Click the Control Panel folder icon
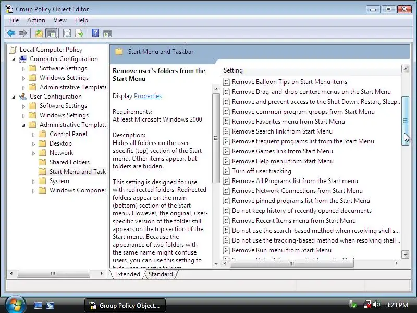The height and width of the screenshot is (313, 417). (x=42, y=134)
